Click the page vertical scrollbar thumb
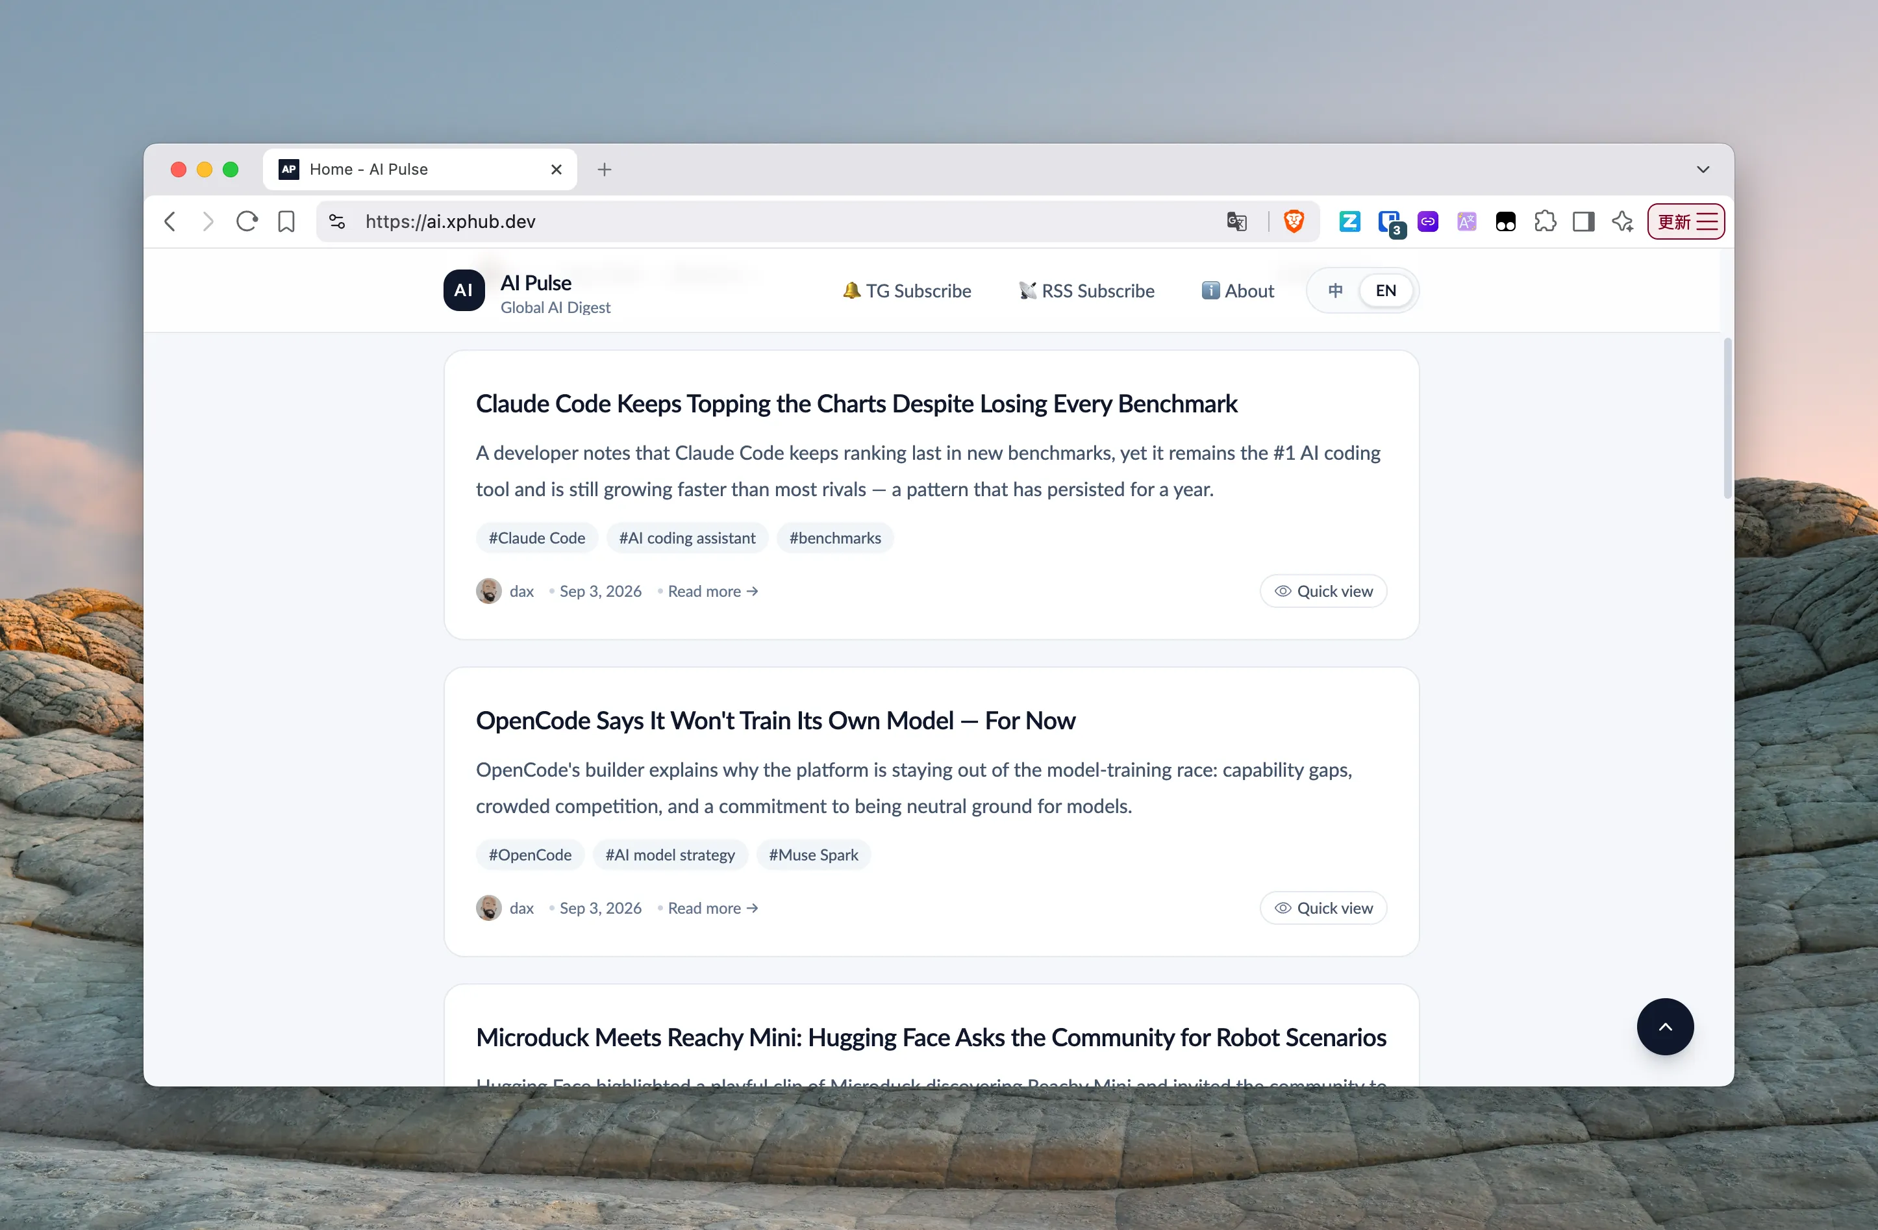The width and height of the screenshot is (1878, 1230). [x=1727, y=418]
